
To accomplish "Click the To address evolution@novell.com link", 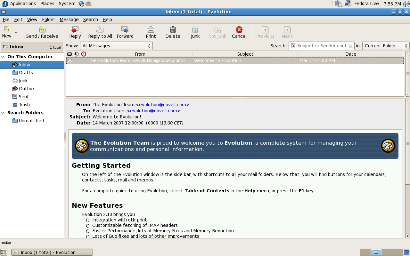I will pos(153,111).
